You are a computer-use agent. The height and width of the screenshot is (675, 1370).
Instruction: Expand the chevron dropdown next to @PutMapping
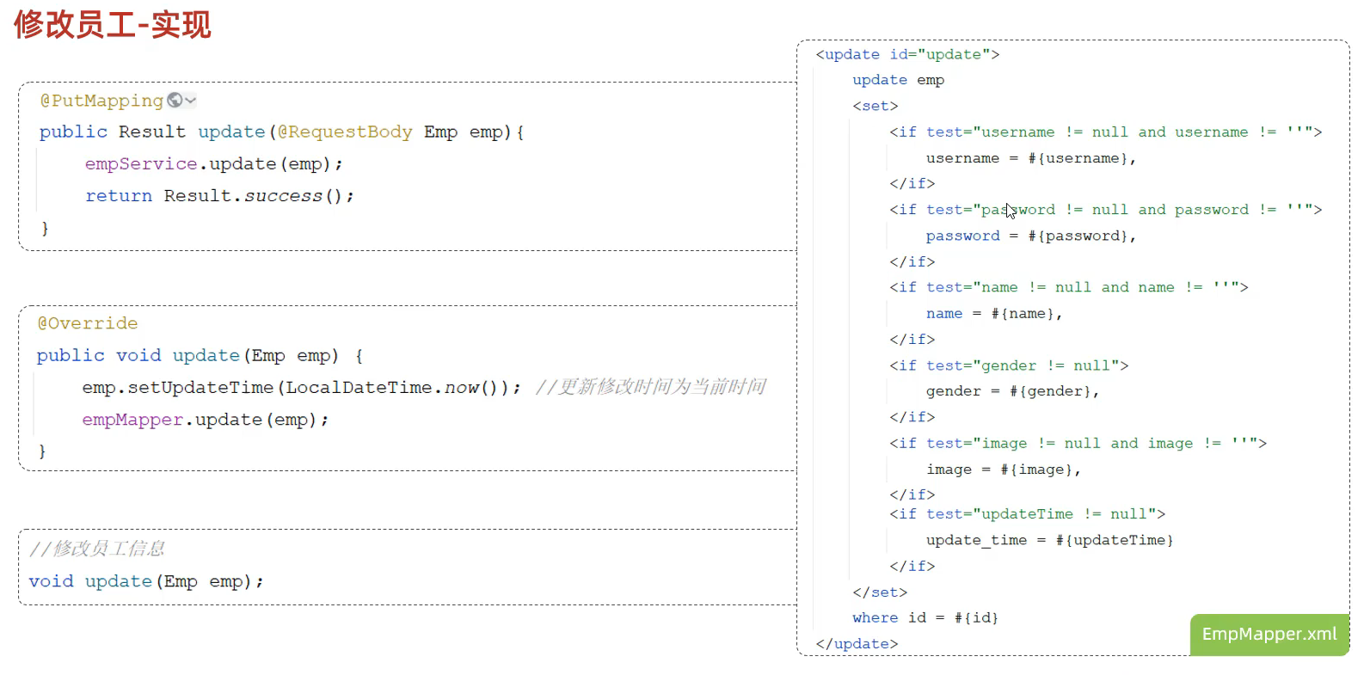click(191, 101)
